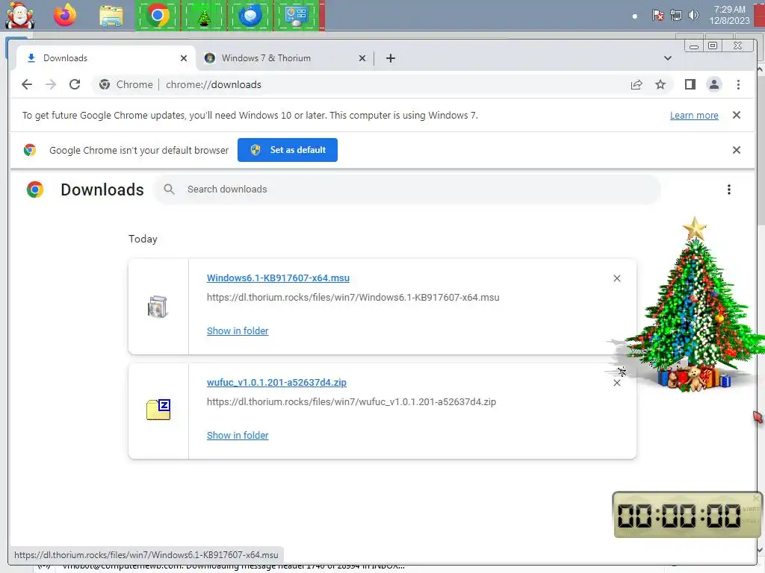765x573 pixels.
Task: Open the Santa start menu icon
Action: click(19, 16)
